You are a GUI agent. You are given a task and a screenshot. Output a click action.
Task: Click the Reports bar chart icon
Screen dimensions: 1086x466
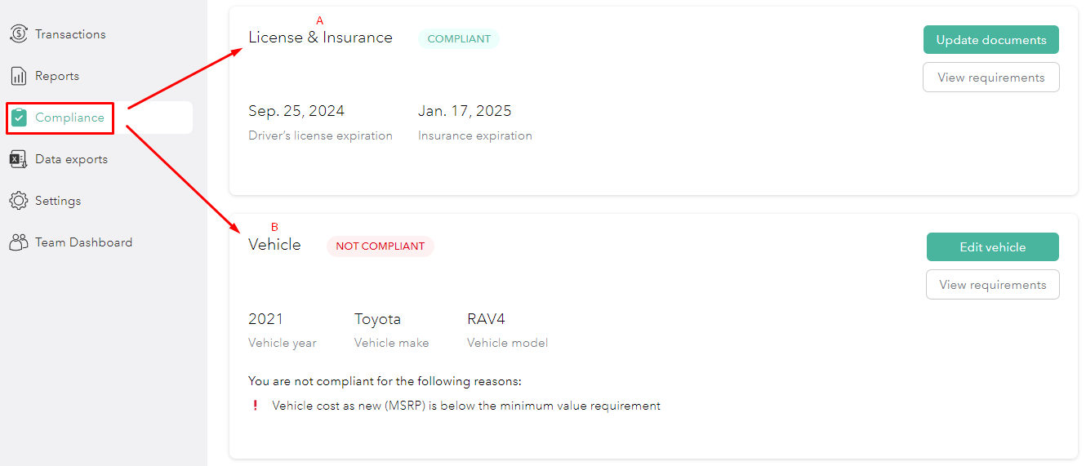tap(18, 76)
